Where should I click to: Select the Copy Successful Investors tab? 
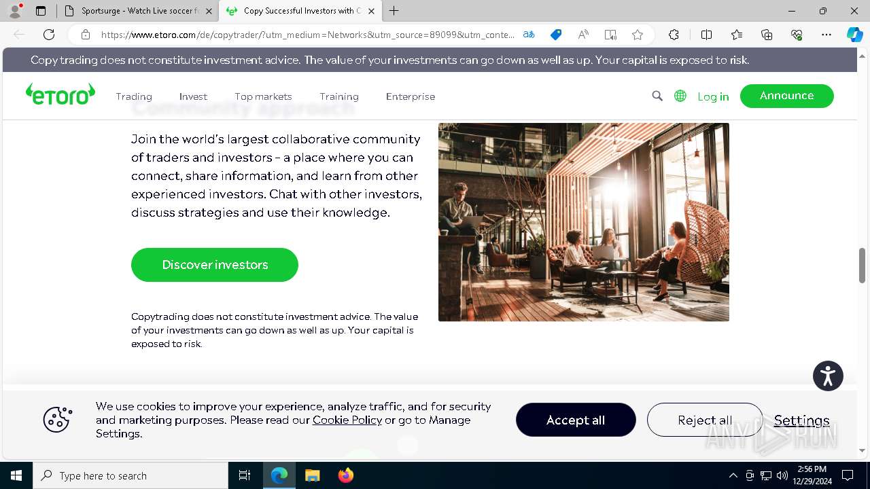pyautogui.click(x=300, y=11)
